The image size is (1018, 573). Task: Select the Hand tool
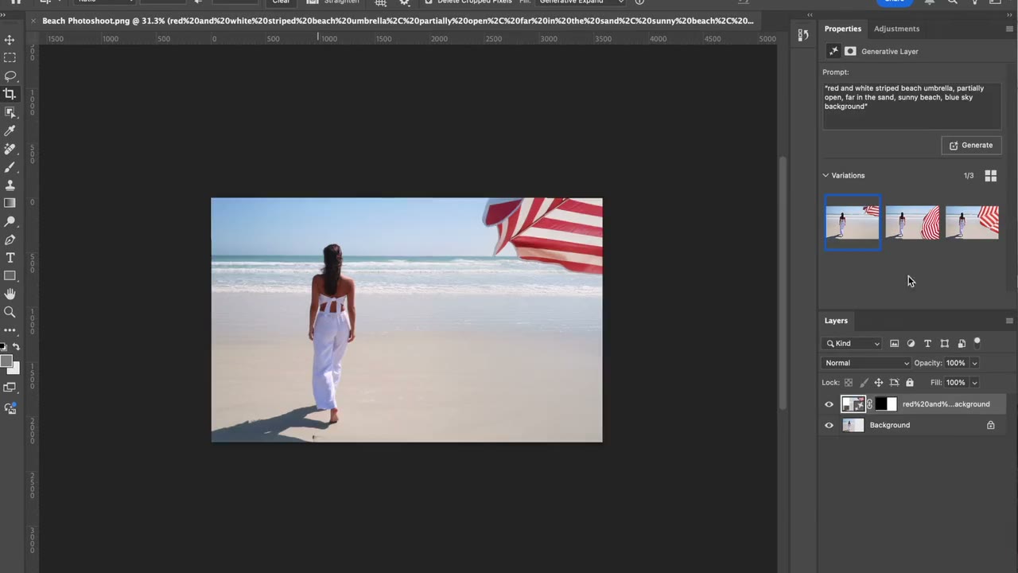coord(10,294)
